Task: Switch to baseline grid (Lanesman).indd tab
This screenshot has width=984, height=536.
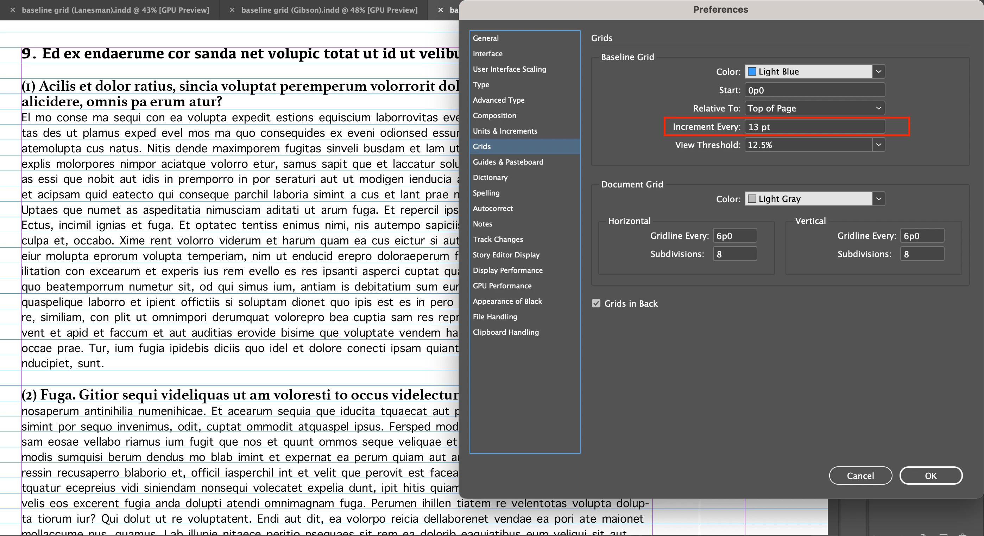Action: [115, 10]
